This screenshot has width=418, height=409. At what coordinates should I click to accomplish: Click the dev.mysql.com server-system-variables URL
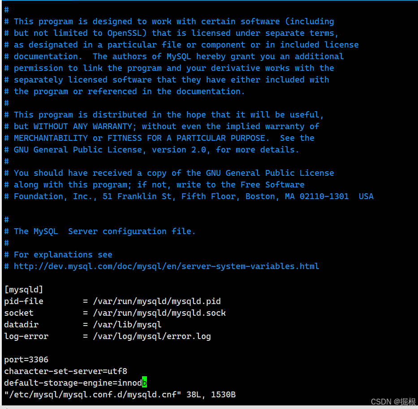pyautogui.click(x=166, y=266)
